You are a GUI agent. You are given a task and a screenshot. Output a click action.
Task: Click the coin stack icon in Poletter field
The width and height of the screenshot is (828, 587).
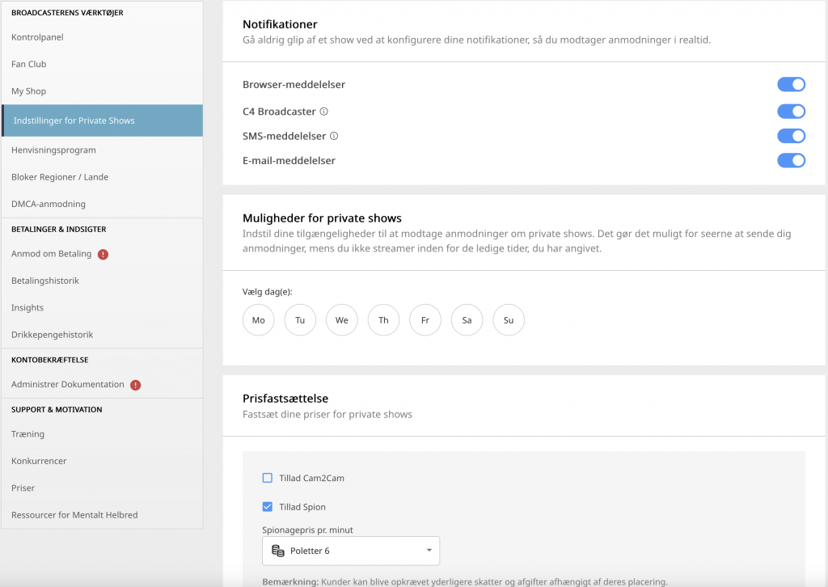tap(278, 551)
